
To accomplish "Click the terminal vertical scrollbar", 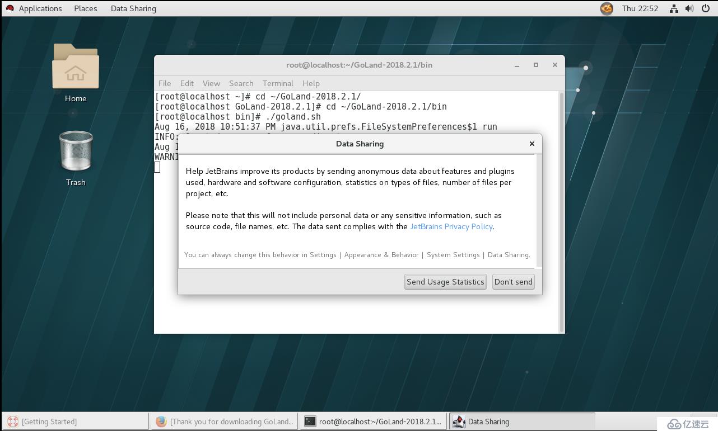I will 562,212.
